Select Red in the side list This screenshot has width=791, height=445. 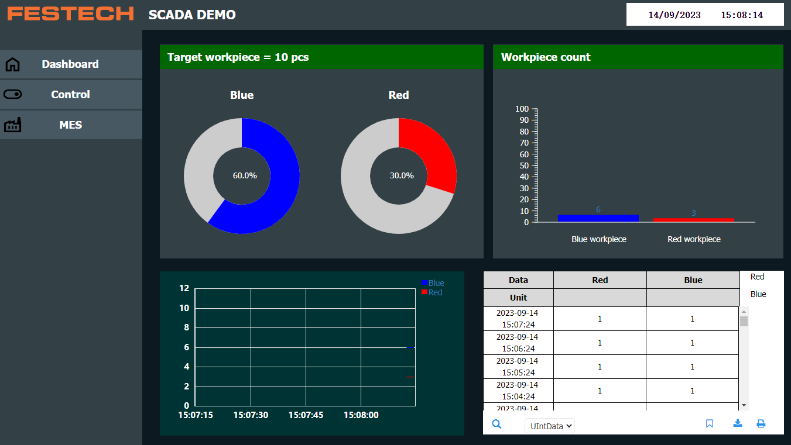click(x=758, y=277)
